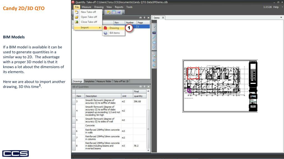Click the Bill of Quantities scrollbar thumb
The image size is (284, 159).
click(x=148, y=129)
